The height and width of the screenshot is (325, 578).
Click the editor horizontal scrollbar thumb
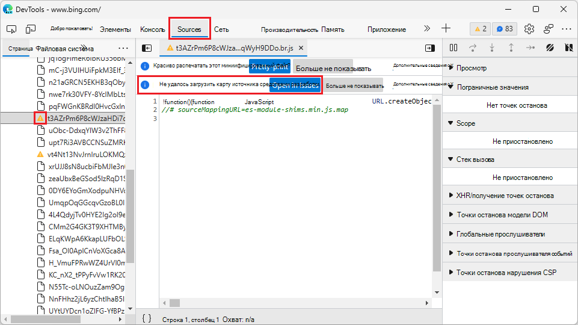point(175,303)
